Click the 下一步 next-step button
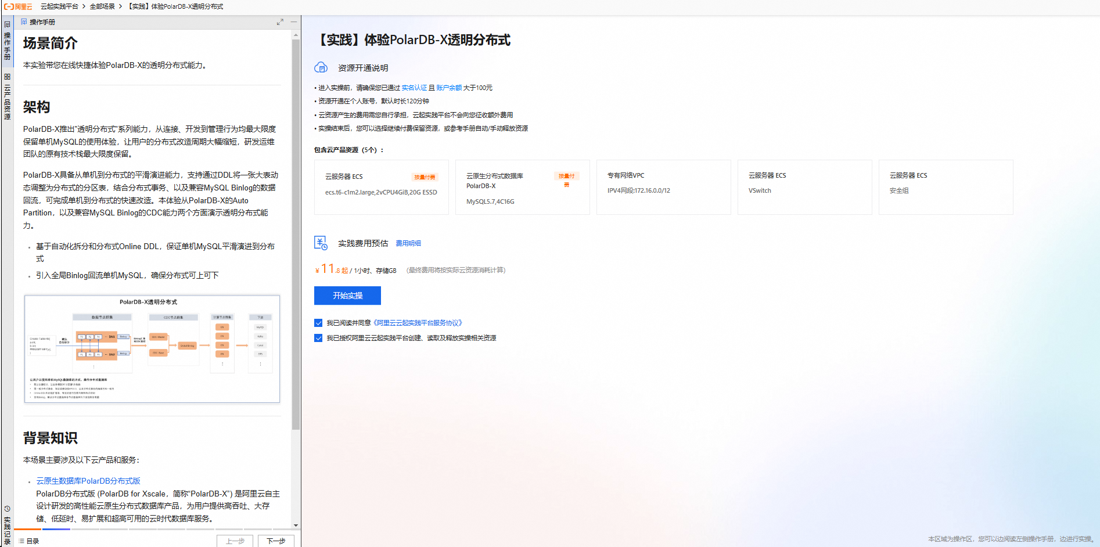This screenshot has width=1100, height=547. (276, 541)
